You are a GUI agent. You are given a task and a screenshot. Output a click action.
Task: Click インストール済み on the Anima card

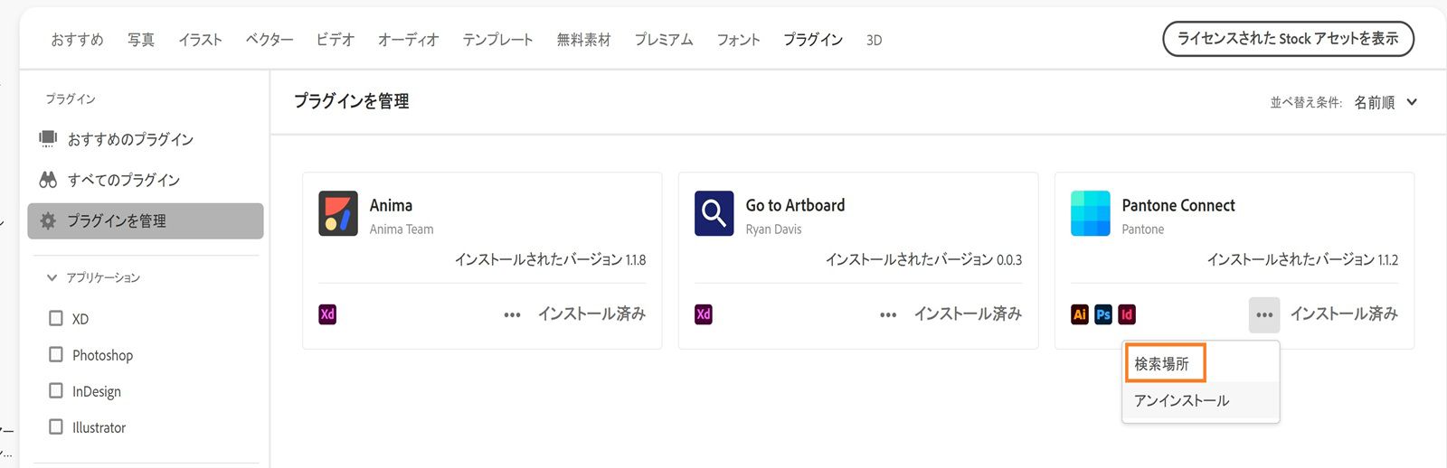click(x=591, y=314)
